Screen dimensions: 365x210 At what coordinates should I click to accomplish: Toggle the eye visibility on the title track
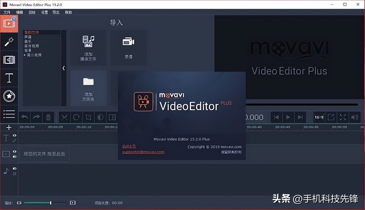14,136
